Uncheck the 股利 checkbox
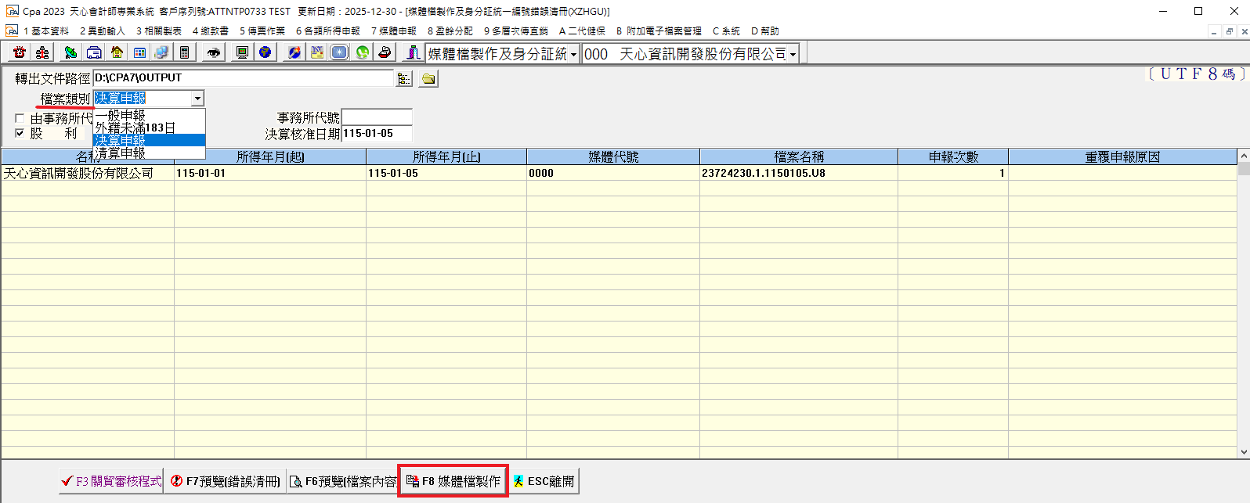Viewport: 1250px width, 503px height. click(x=20, y=133)
